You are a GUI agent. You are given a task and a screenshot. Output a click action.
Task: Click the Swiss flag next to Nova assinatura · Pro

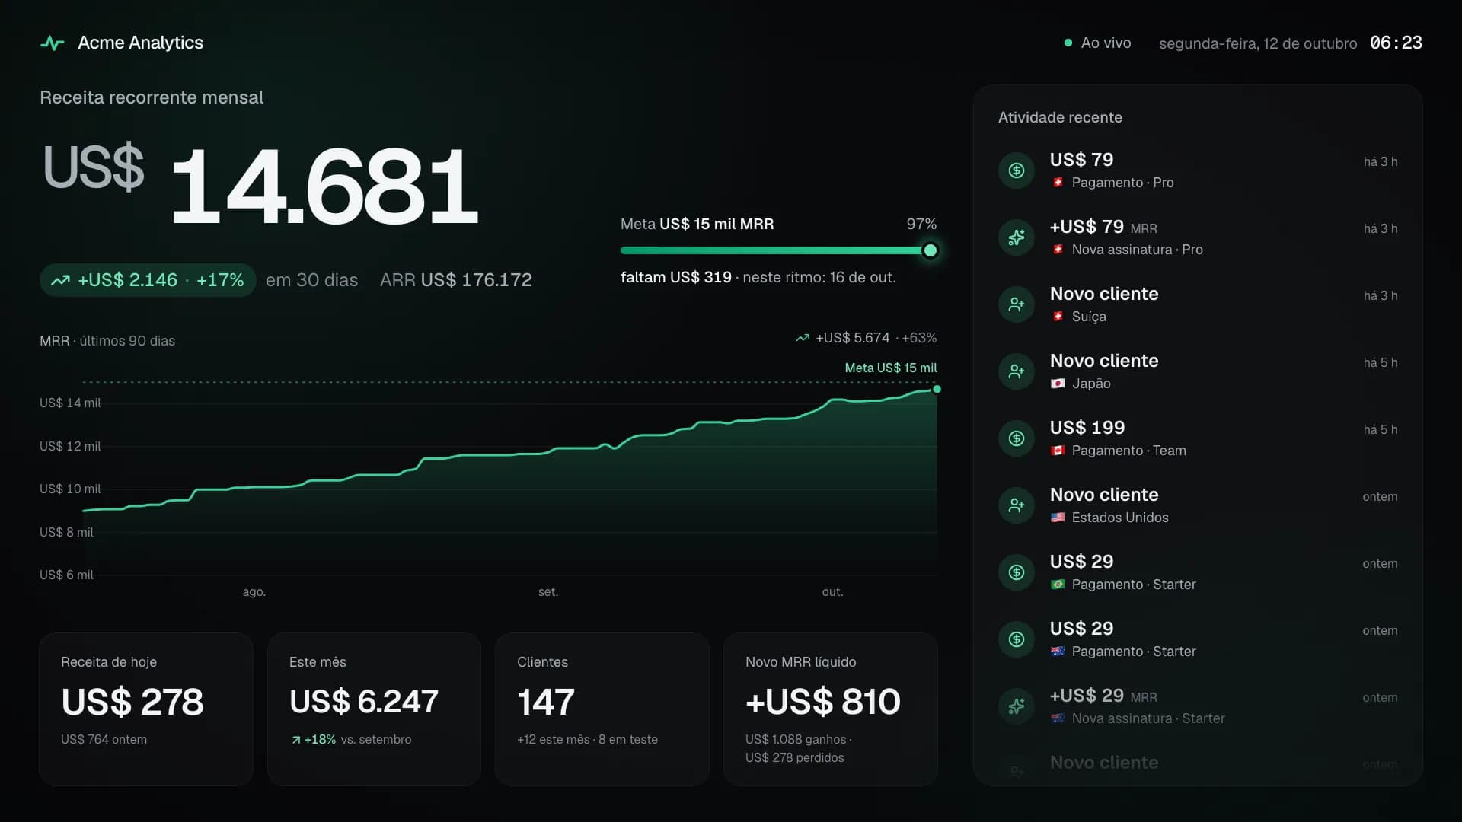(1058, 250)
